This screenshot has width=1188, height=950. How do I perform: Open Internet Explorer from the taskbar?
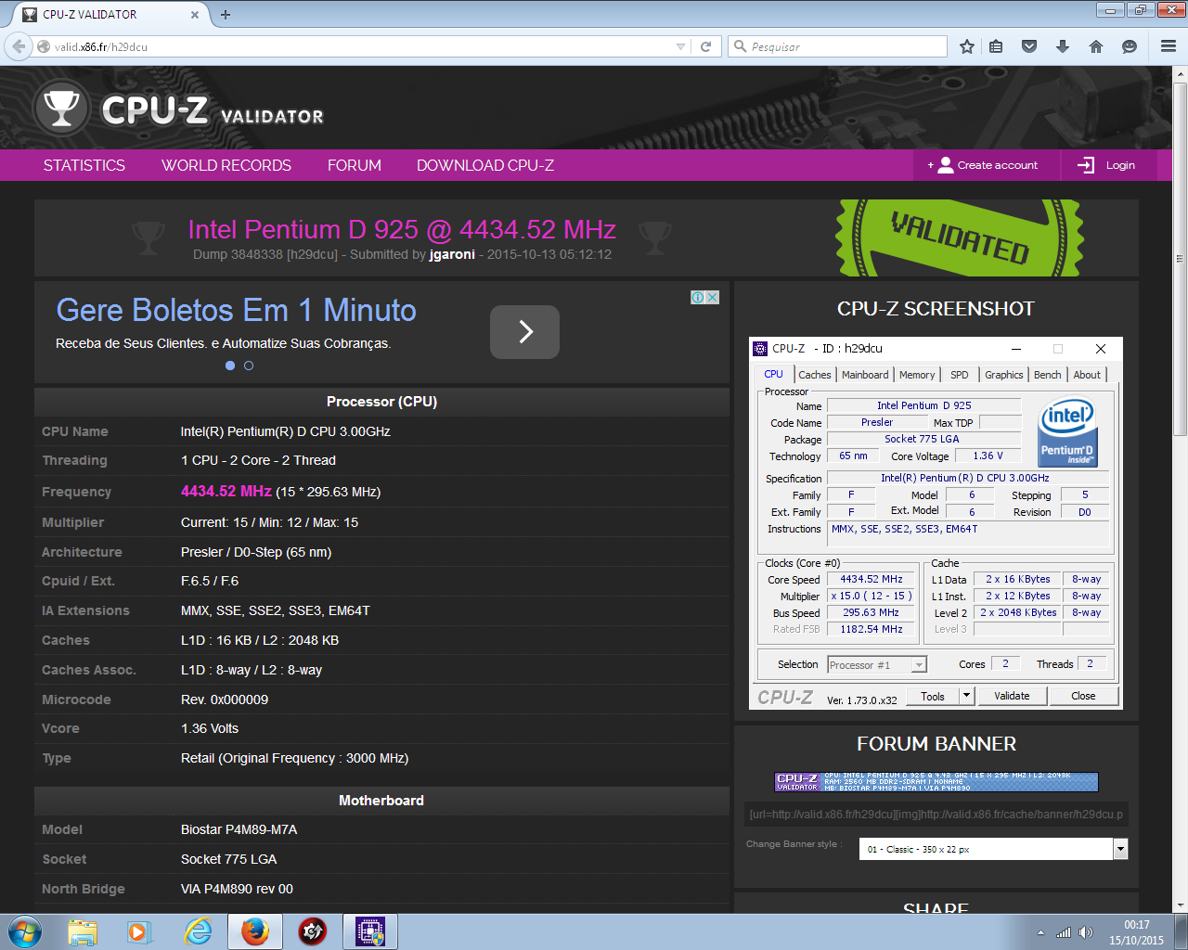(x=198, y=931)
